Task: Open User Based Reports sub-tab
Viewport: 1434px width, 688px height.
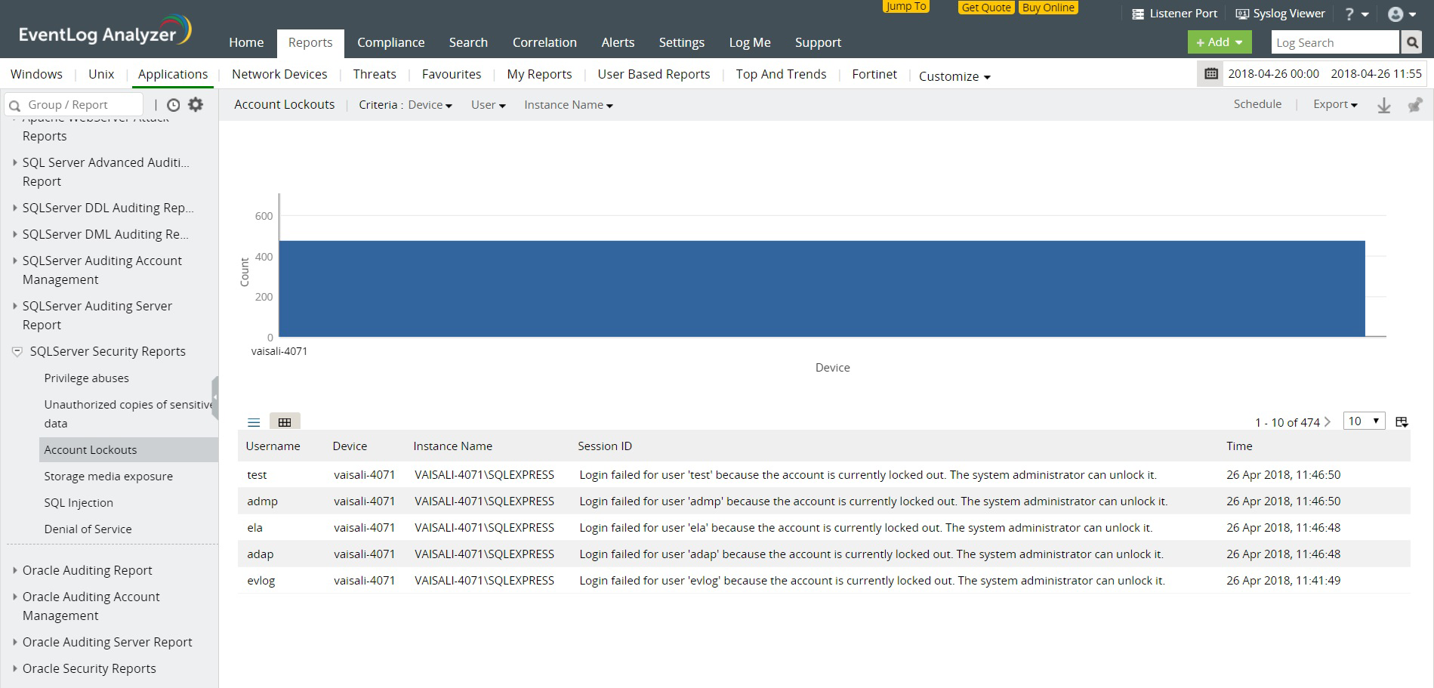Action: point(654,74)
